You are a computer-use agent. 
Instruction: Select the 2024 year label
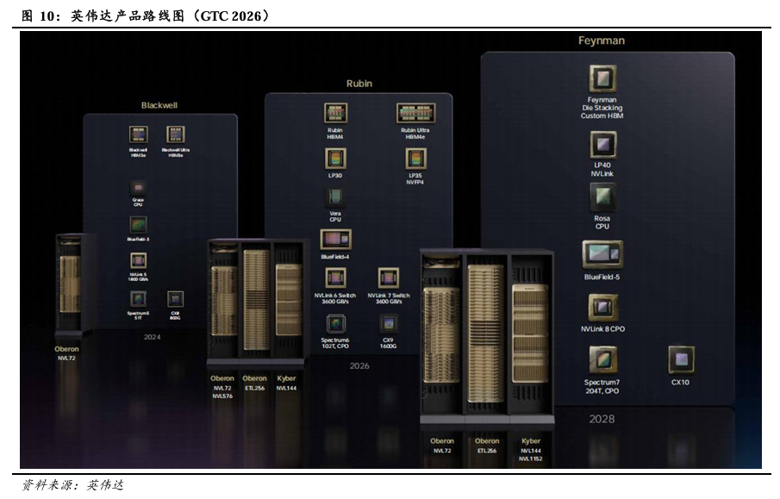[153, 337]
